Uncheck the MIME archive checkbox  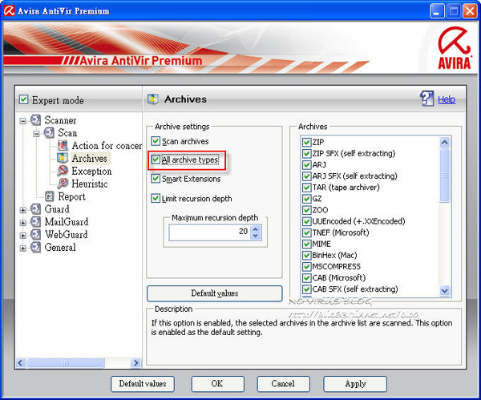[306, 244]
